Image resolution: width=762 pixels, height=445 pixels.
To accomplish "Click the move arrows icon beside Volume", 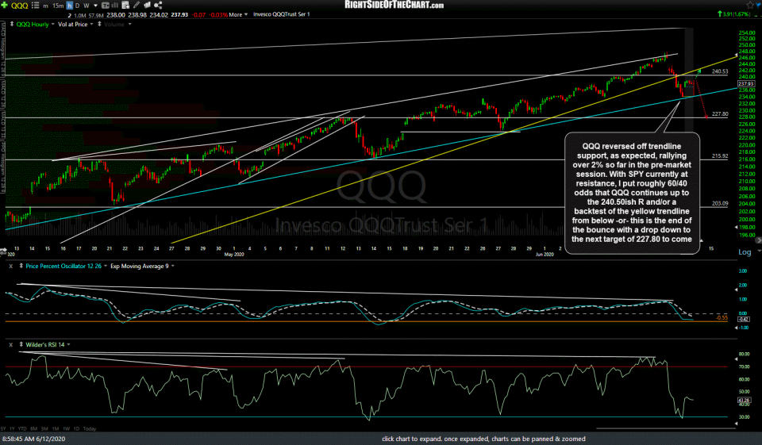I will pyautogui.click(x=99, y=24).
